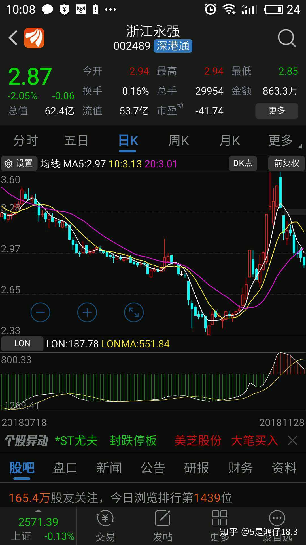Tap the 深港通 badge

(173, 46)
